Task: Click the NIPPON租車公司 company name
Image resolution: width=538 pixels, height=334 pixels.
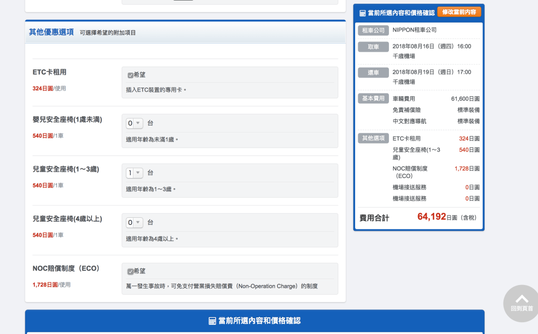Action: point(414,31)
